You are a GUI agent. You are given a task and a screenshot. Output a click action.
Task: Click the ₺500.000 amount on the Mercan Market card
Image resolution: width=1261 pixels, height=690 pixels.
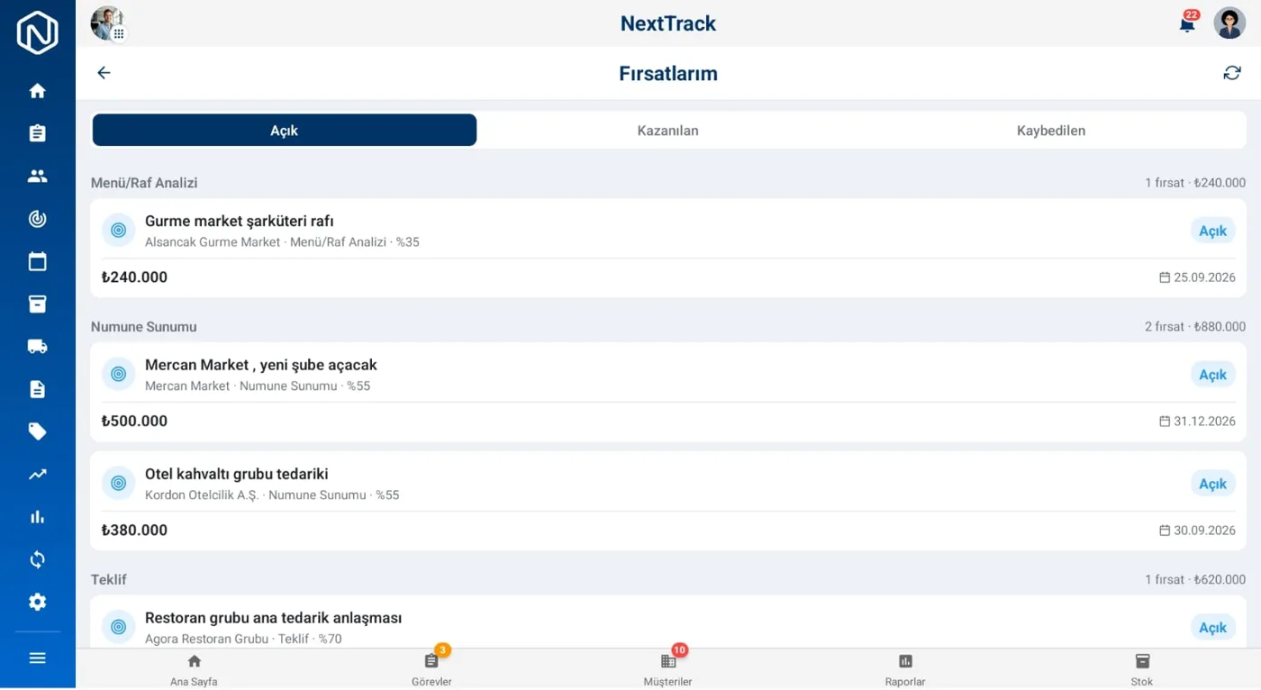(x=134, y=422)
